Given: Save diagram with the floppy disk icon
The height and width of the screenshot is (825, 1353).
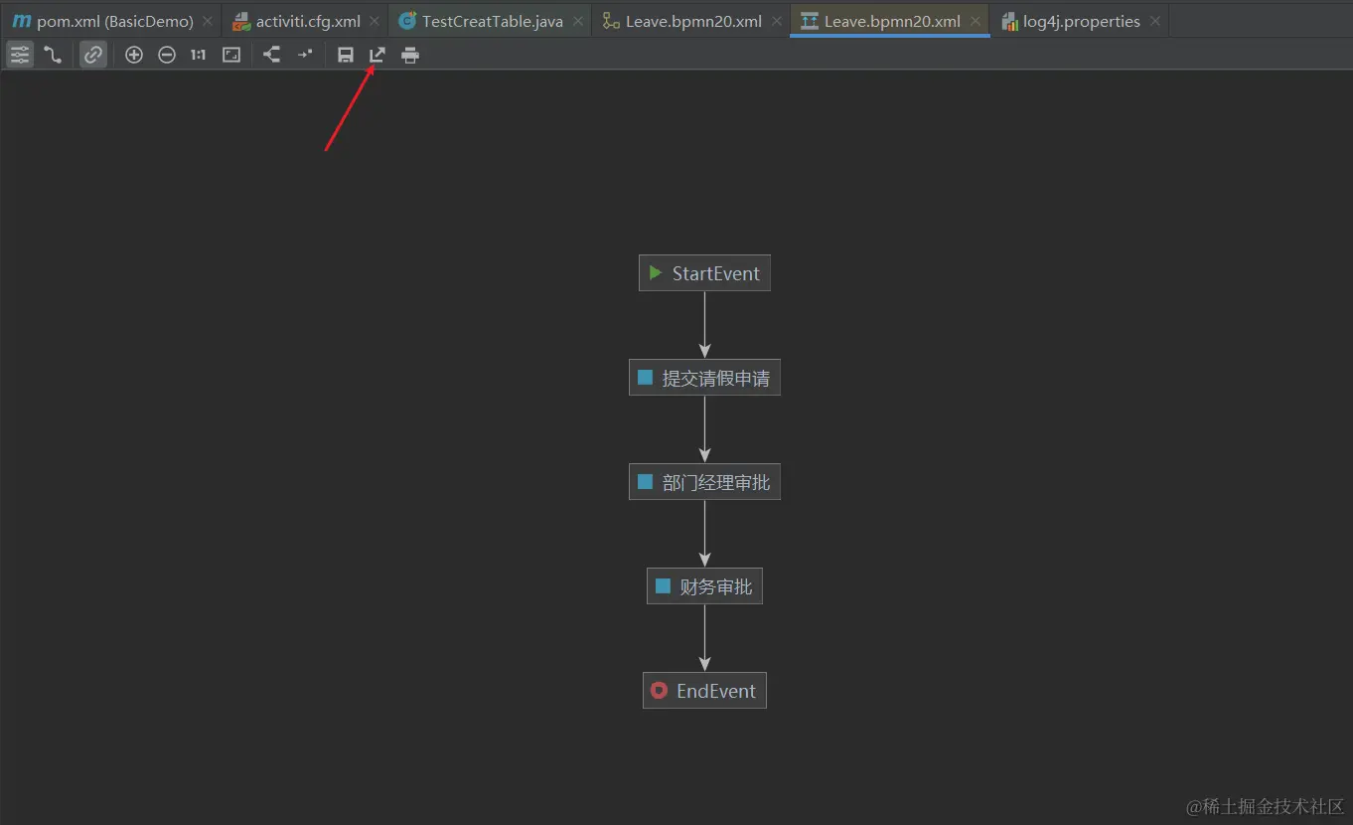Looking at the screenshot, I should 346,55.
